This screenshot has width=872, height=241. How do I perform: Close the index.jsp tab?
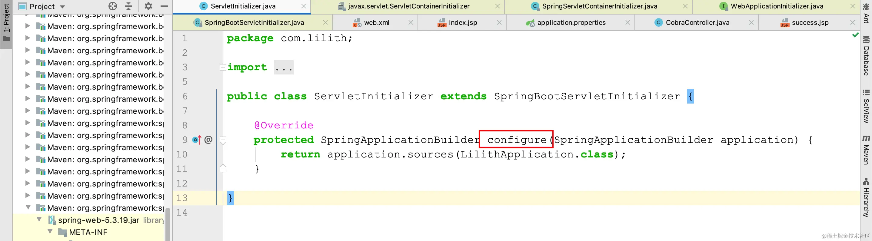(499, 22)
